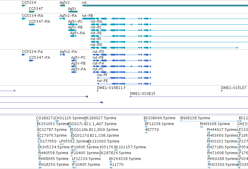
Task: Click the DME1-016B11.F clone label
Action: click(x=111, y=88)
